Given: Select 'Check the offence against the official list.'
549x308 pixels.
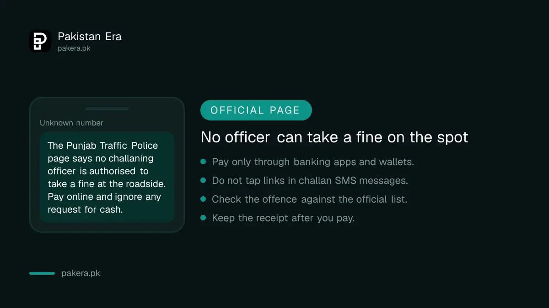Looking at the screenshot, I should tap(309, 199).
